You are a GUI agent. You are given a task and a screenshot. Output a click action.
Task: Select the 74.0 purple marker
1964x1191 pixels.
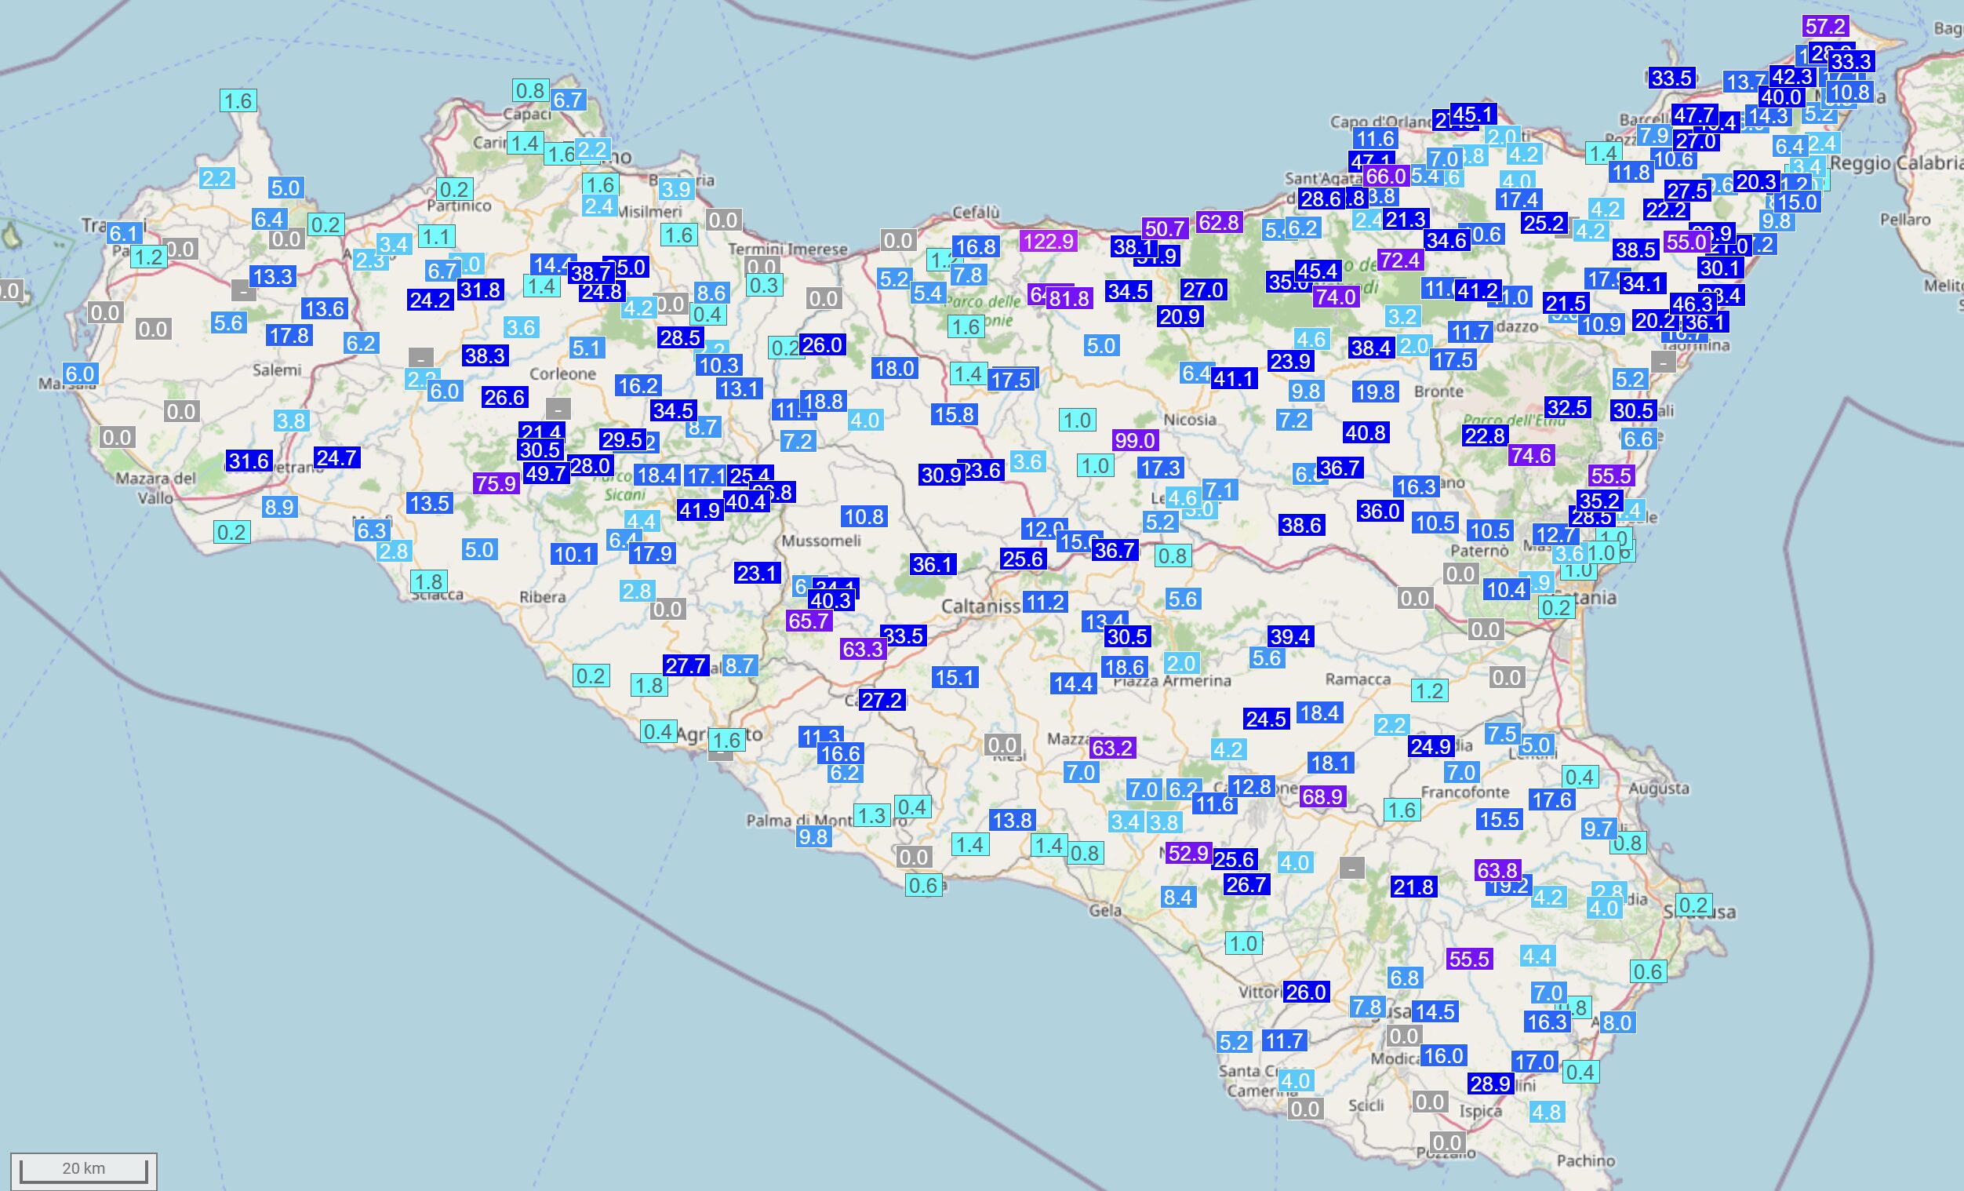[x=1335, y=297]
